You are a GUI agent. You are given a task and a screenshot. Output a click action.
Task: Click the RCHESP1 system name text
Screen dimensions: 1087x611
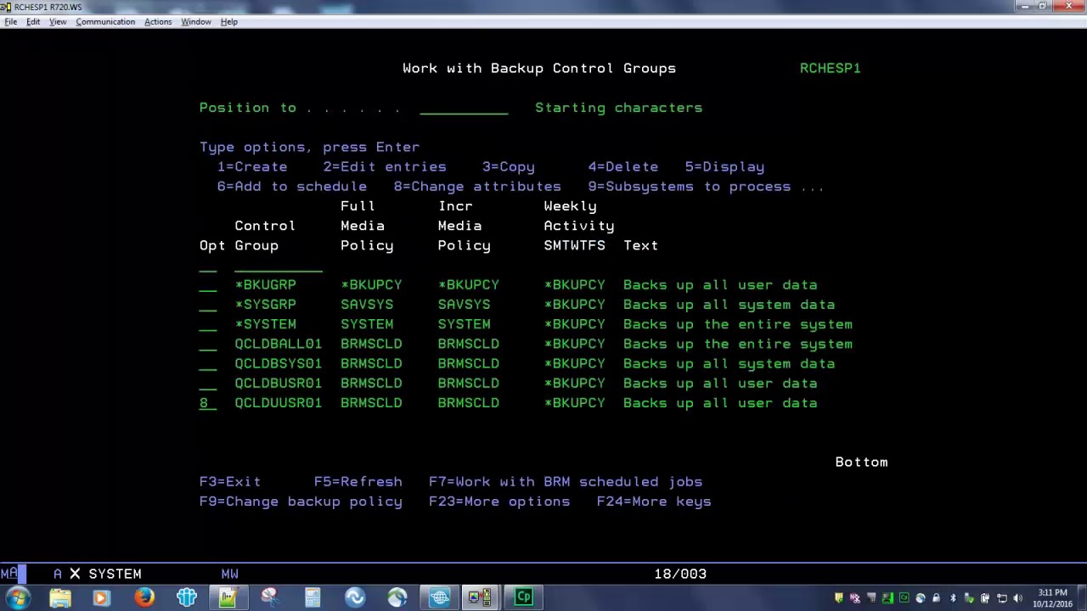tap(831, 68)
